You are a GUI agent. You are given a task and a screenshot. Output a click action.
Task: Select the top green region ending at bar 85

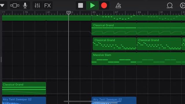[47, 18]
